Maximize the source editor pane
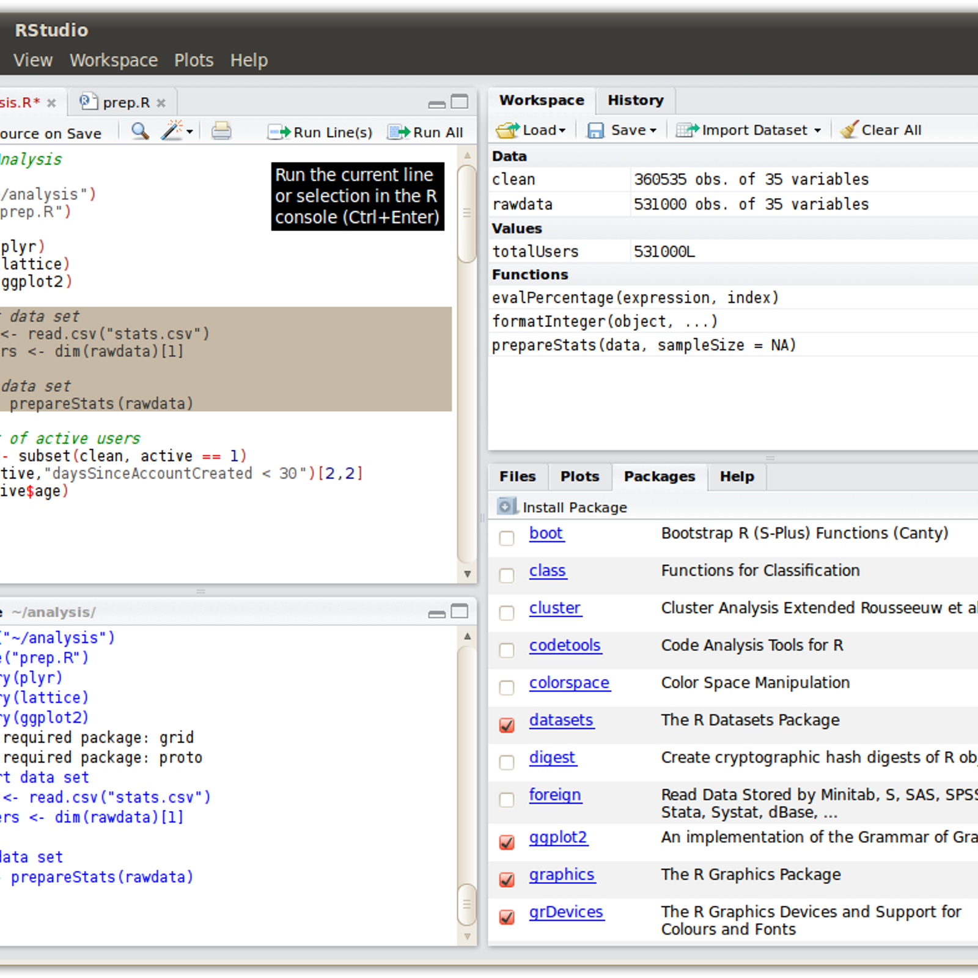The image size is (978, 978). tap(459, 101)
